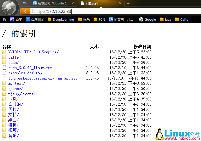The height and width of the screenshot is (141, 201).
Task: Open examples.desktop file link
Action: 25,73
